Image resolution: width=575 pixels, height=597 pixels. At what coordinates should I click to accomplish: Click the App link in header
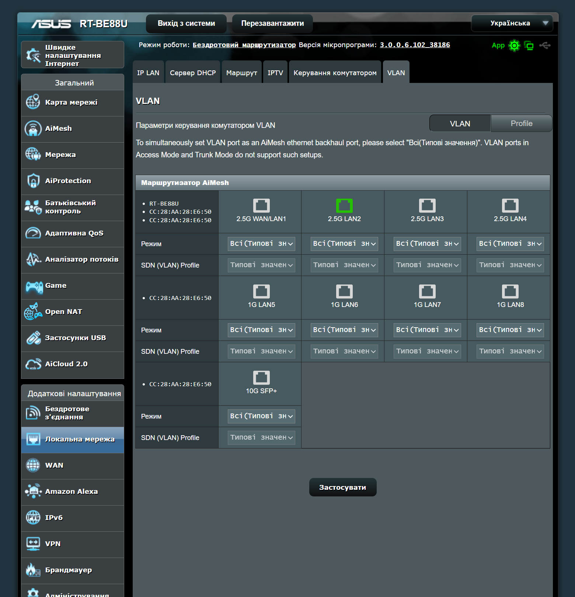(498, 45)
